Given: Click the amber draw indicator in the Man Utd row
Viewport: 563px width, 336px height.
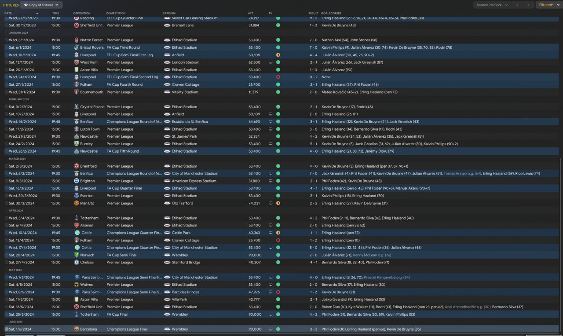Looking at the screenshot, I should pyautogui.click(x=278, y=203).
